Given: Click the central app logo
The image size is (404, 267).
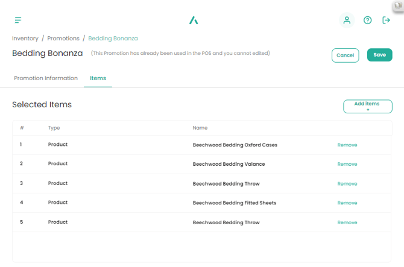Looking at the screenshot, I should 194,20.
